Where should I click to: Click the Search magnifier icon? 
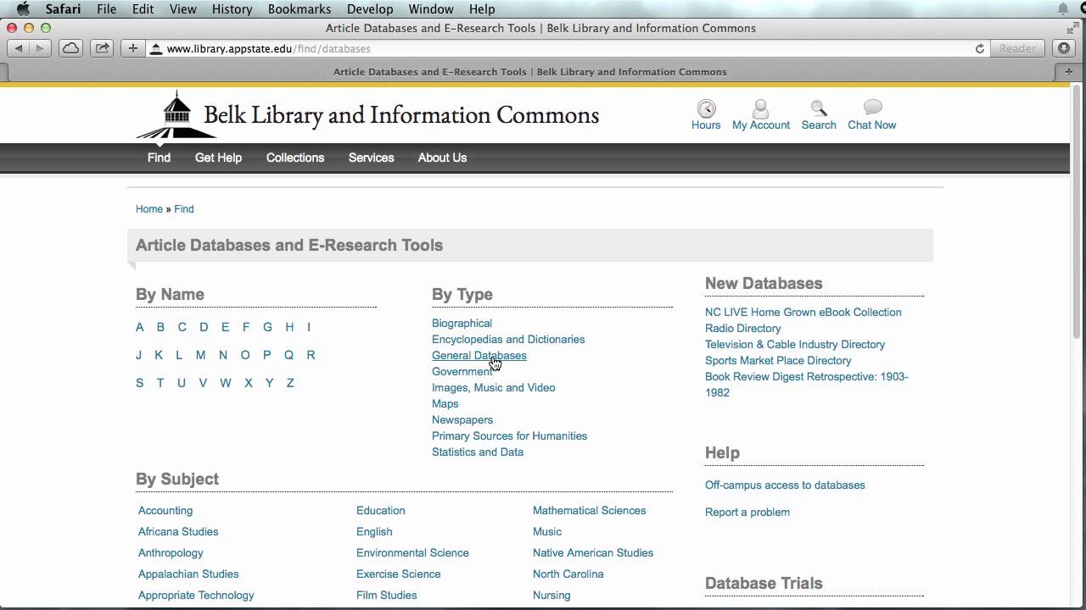pyautogui.click(x=819, y=108)
